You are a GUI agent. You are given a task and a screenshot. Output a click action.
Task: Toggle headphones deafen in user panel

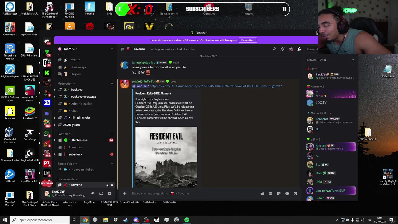coord(101,194)
